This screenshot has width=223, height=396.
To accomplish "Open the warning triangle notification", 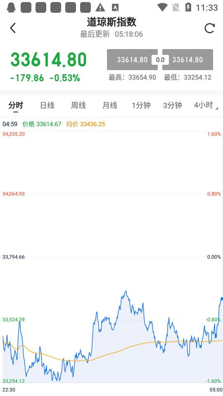I will pos(100,7).
